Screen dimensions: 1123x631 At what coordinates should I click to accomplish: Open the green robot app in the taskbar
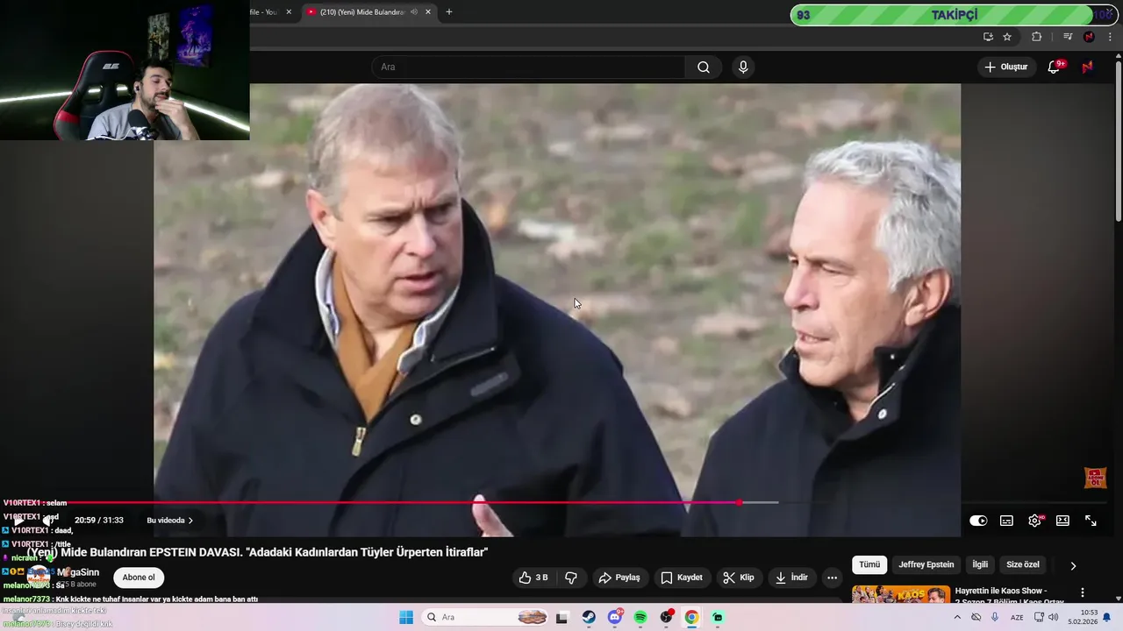(x=718, y=617)
